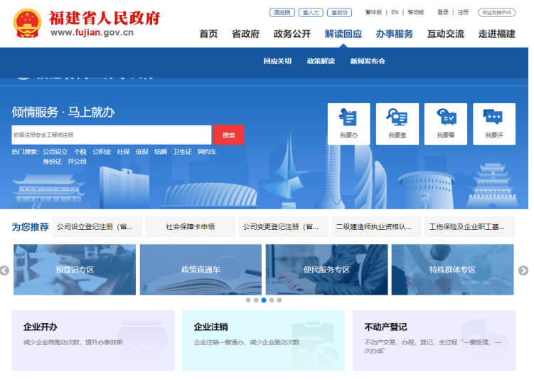Open the 解读回应 menu item
Screen dimensions: 534x380
pyautogui.click(x=343, y=34)
